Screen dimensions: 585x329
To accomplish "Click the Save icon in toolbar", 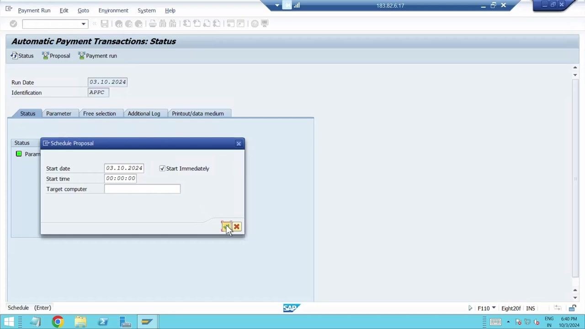I will pyautogui.click(x=105, y=24).
